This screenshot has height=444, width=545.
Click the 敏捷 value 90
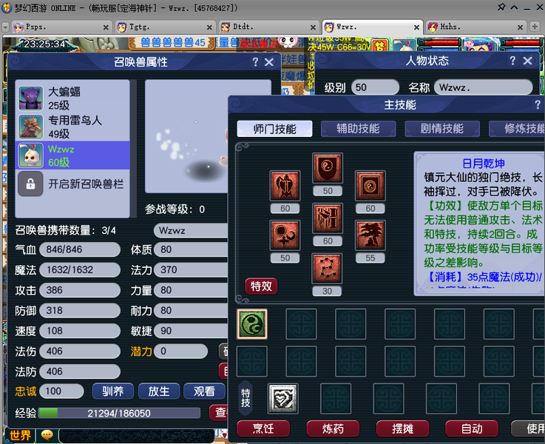pyautogui.click(x=192, y=331)
